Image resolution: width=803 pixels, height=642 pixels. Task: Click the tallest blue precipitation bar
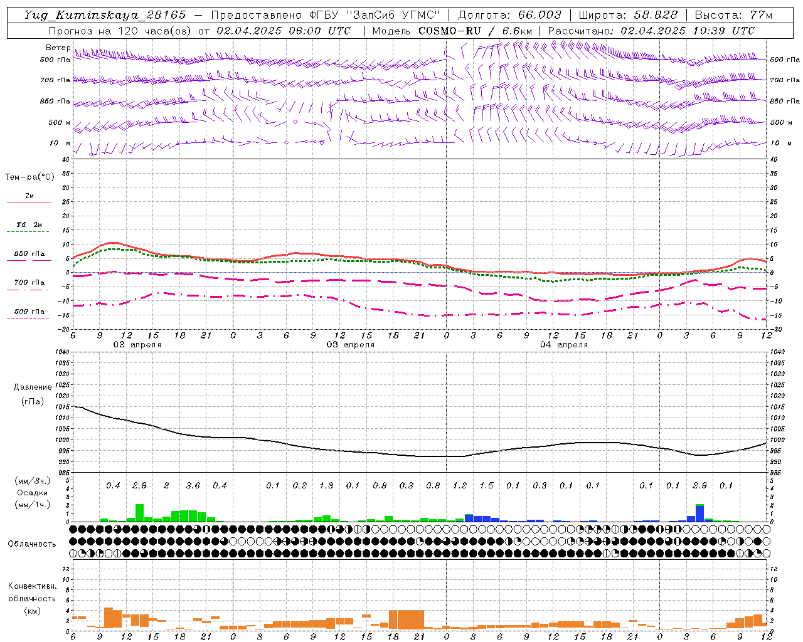699,513
